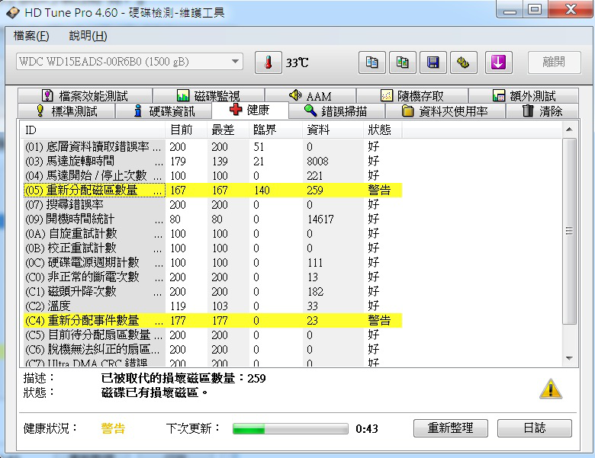Select the (0B) 校正重試計數 row
595x458 pixels.
[213, 248]
